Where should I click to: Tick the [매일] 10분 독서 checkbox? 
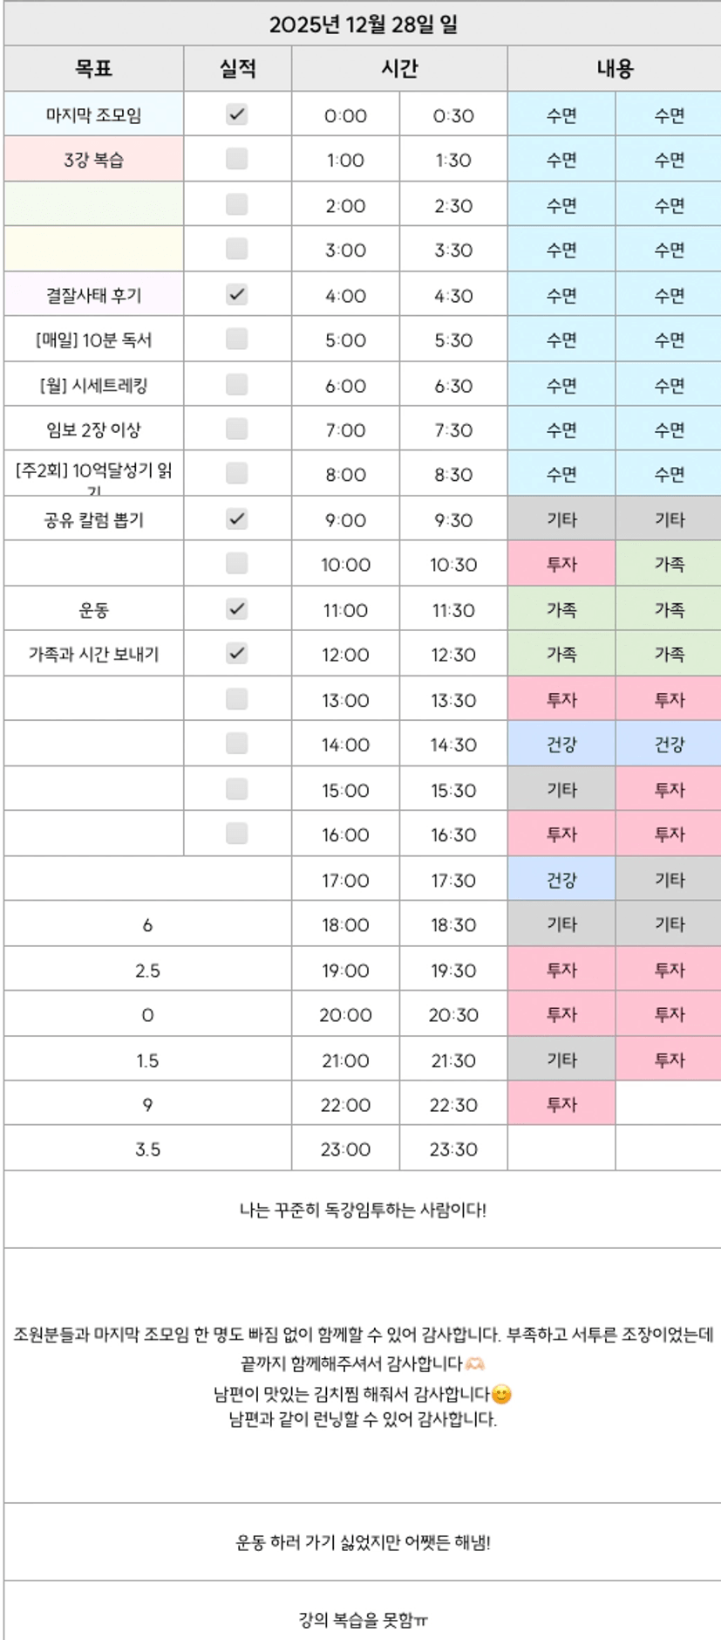(x=236, y=339)
